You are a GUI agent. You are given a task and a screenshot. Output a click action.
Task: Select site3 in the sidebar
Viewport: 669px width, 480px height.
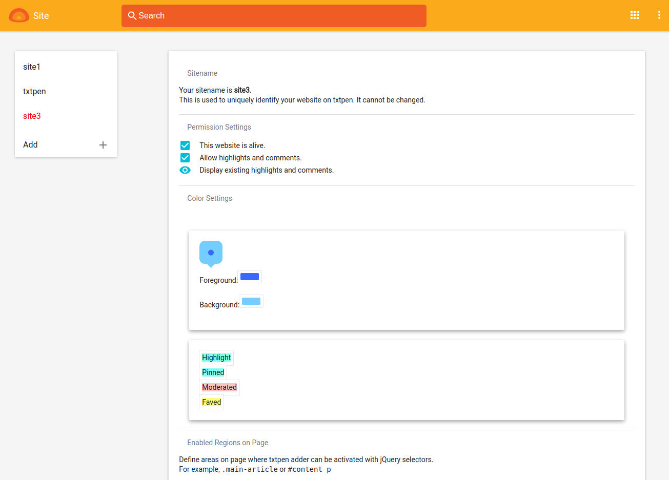pyautogui.click(x=66, y=116)
